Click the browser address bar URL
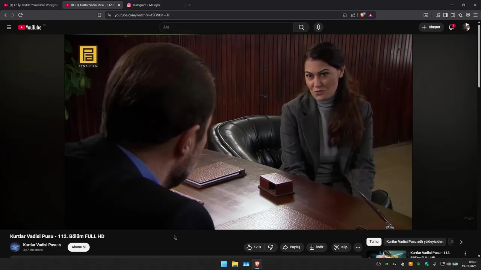The image size is (481, 270). [x=142, y=15]
